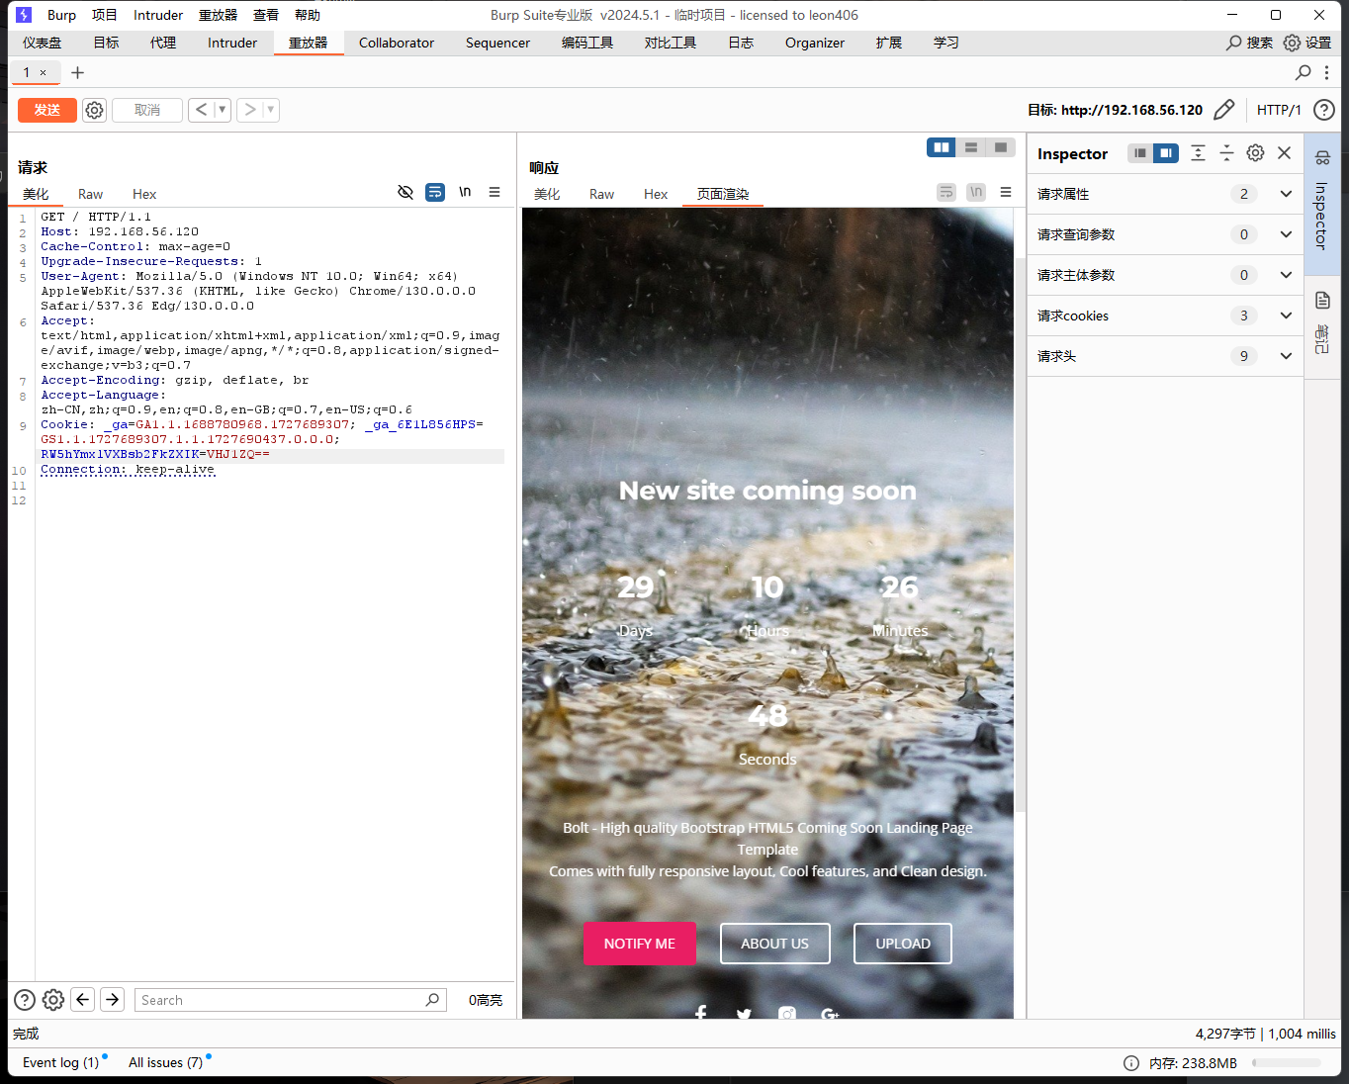1349x1084 pixels.
Task: Toggle the \n newline display in request
Action: tap(465, 192)
